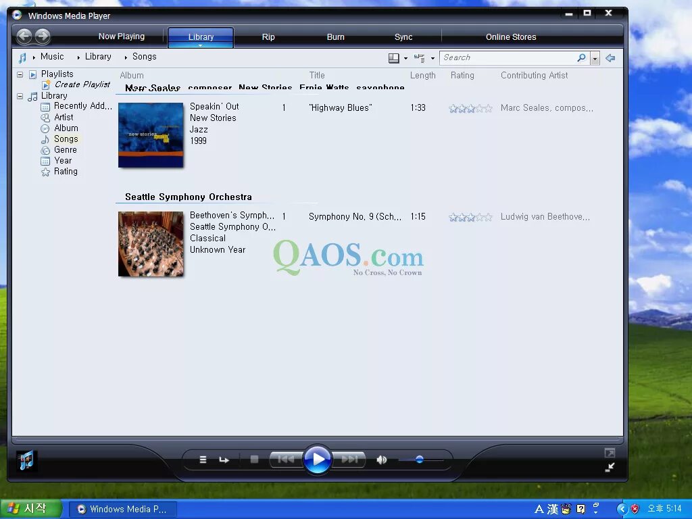Sort by the Length column header
The image size is (692, 519).
tap(423, 76)
